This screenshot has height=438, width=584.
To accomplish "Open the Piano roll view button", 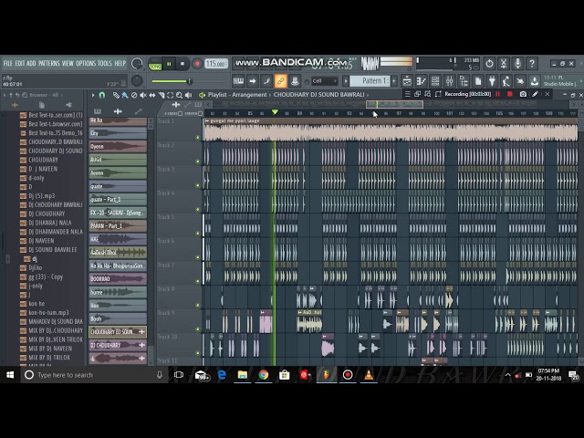I will pos(422,81).
